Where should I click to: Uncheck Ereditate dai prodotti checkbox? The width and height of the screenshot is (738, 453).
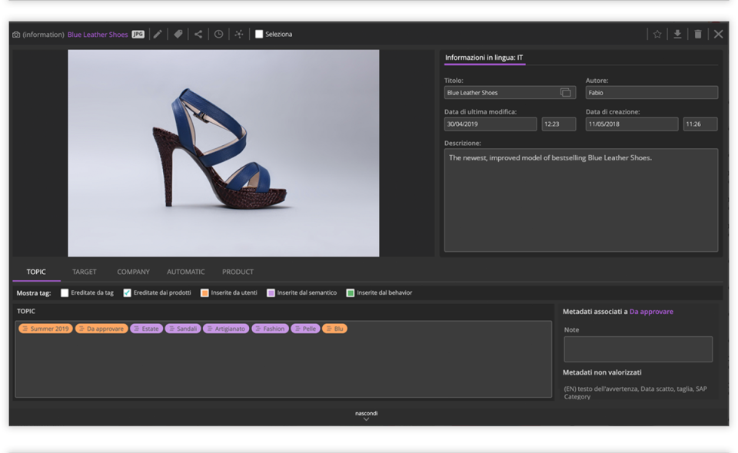[x=128, y=293]
